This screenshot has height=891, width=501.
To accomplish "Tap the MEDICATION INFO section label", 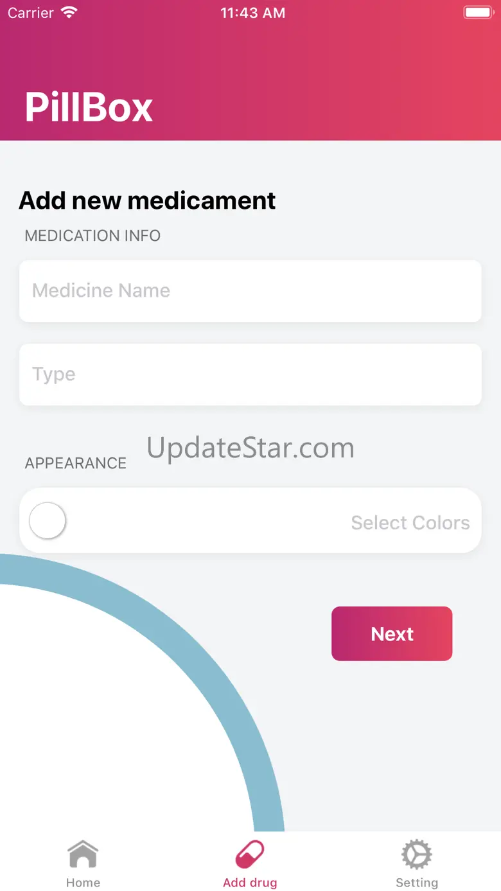I will (92, 236).
